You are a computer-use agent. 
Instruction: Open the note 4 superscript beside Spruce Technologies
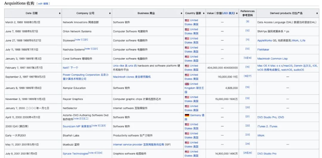tap(92, 153)
